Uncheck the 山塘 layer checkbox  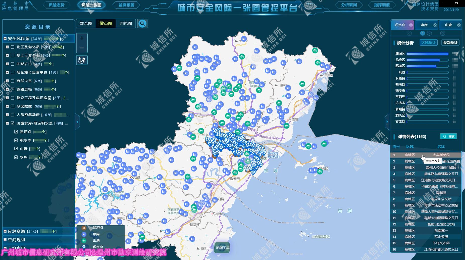pyautogui.click(x=16, y=149)
